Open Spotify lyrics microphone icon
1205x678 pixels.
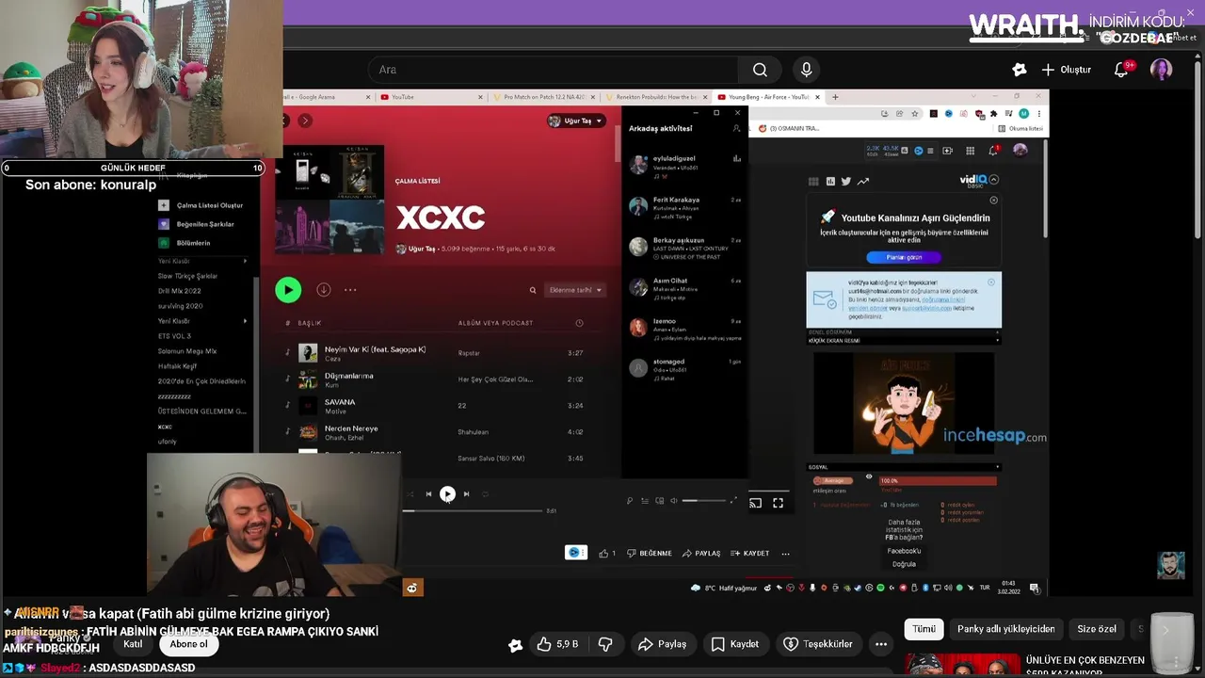tap(630, 501)
